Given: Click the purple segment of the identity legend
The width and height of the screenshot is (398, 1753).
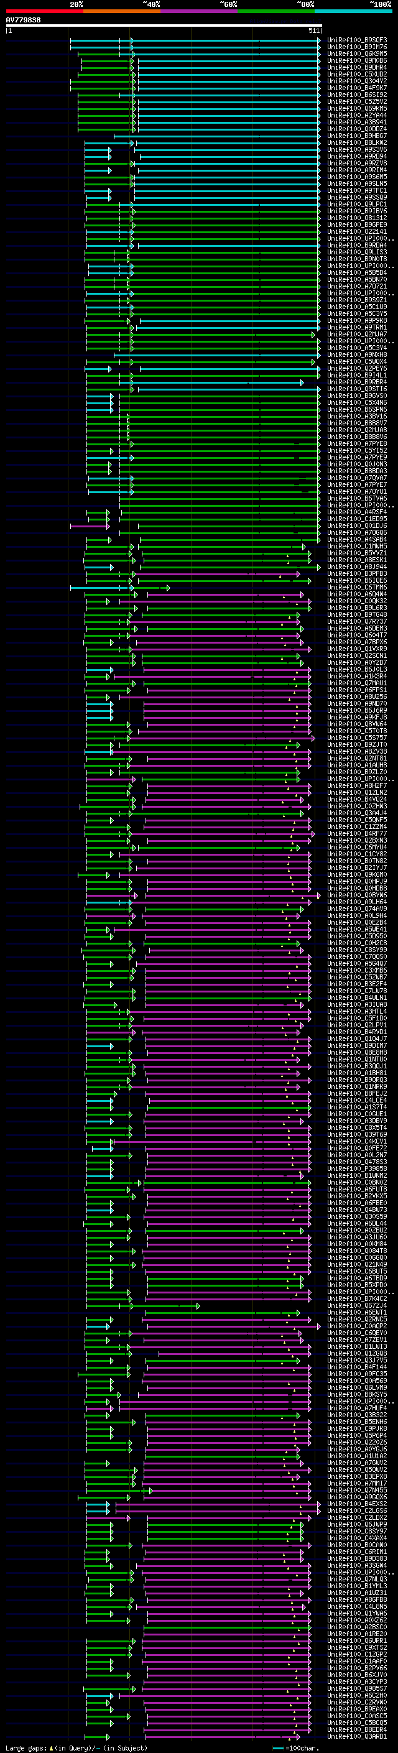Looking at the screenshot, I should point(198,11).
